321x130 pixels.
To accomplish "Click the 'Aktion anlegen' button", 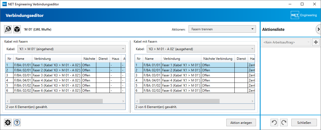I will point(241,122).
